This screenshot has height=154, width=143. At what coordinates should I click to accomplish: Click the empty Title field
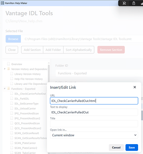94,124
